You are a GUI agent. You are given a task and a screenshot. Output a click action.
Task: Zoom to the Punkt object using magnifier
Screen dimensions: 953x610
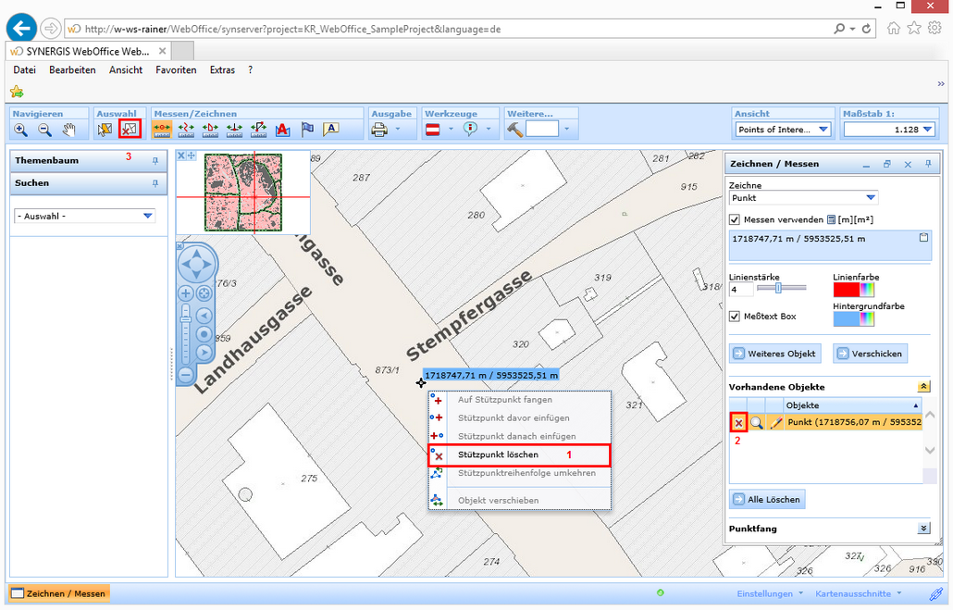coord(757,423)
